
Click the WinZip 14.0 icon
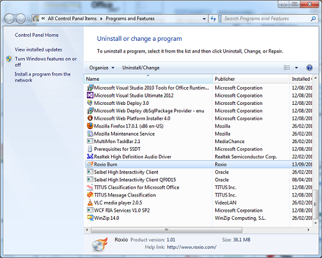coord(90,218)
